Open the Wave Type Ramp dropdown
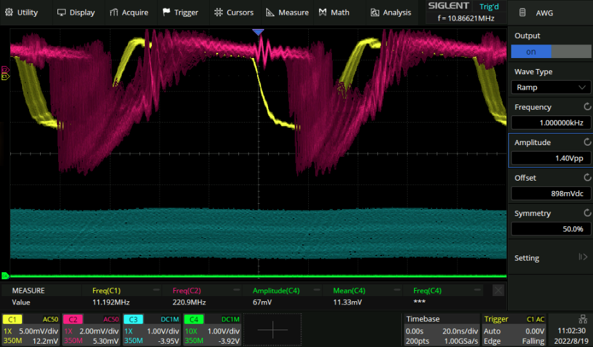 coord(550,87)
